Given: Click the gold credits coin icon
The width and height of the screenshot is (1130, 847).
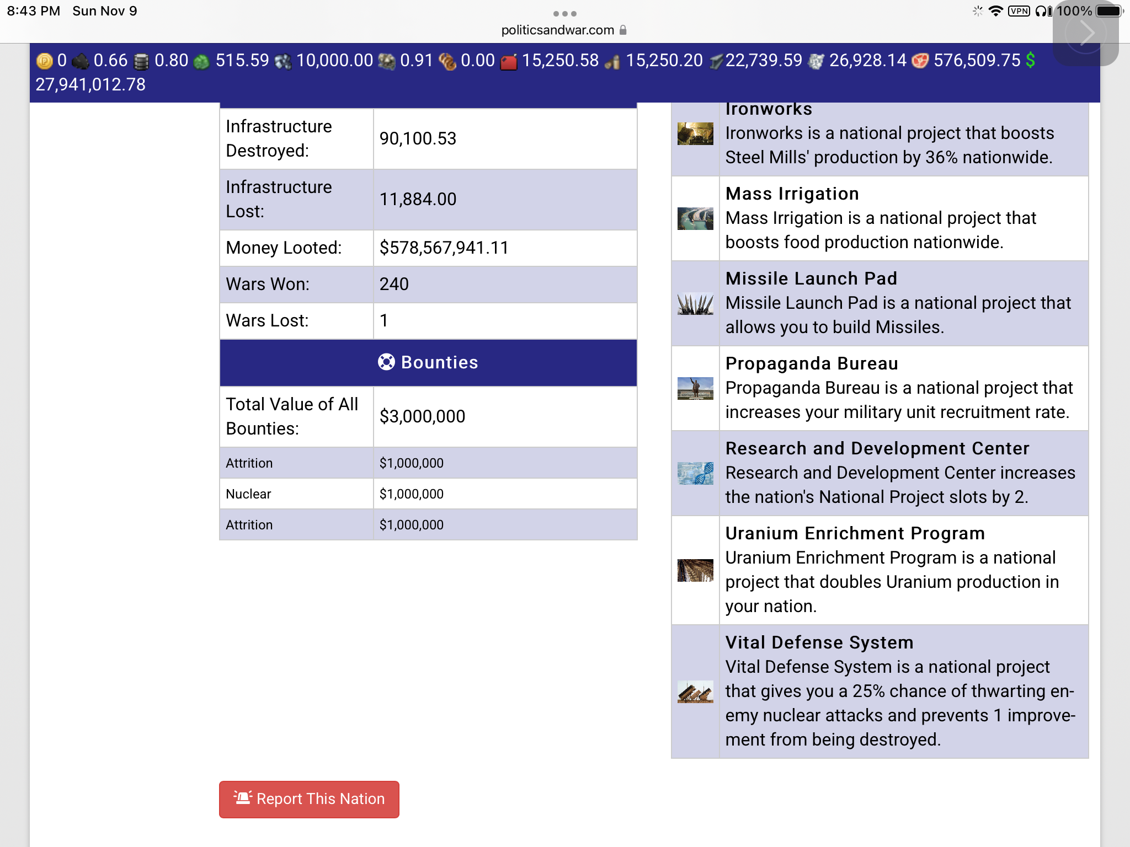Looking at the screenshot, I should (x=44, y=61).
